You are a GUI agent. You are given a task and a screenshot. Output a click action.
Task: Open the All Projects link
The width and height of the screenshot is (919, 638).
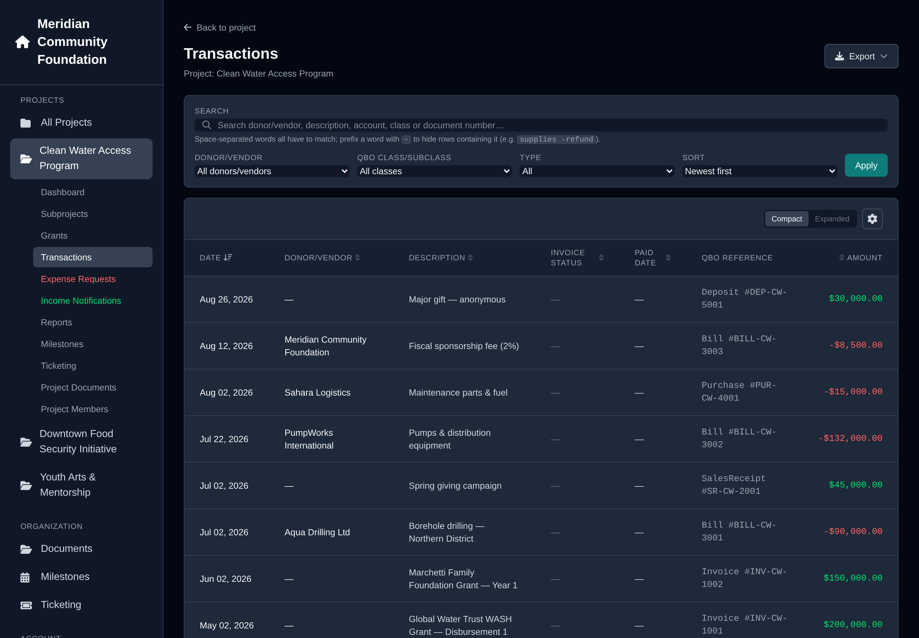(82, 122)
